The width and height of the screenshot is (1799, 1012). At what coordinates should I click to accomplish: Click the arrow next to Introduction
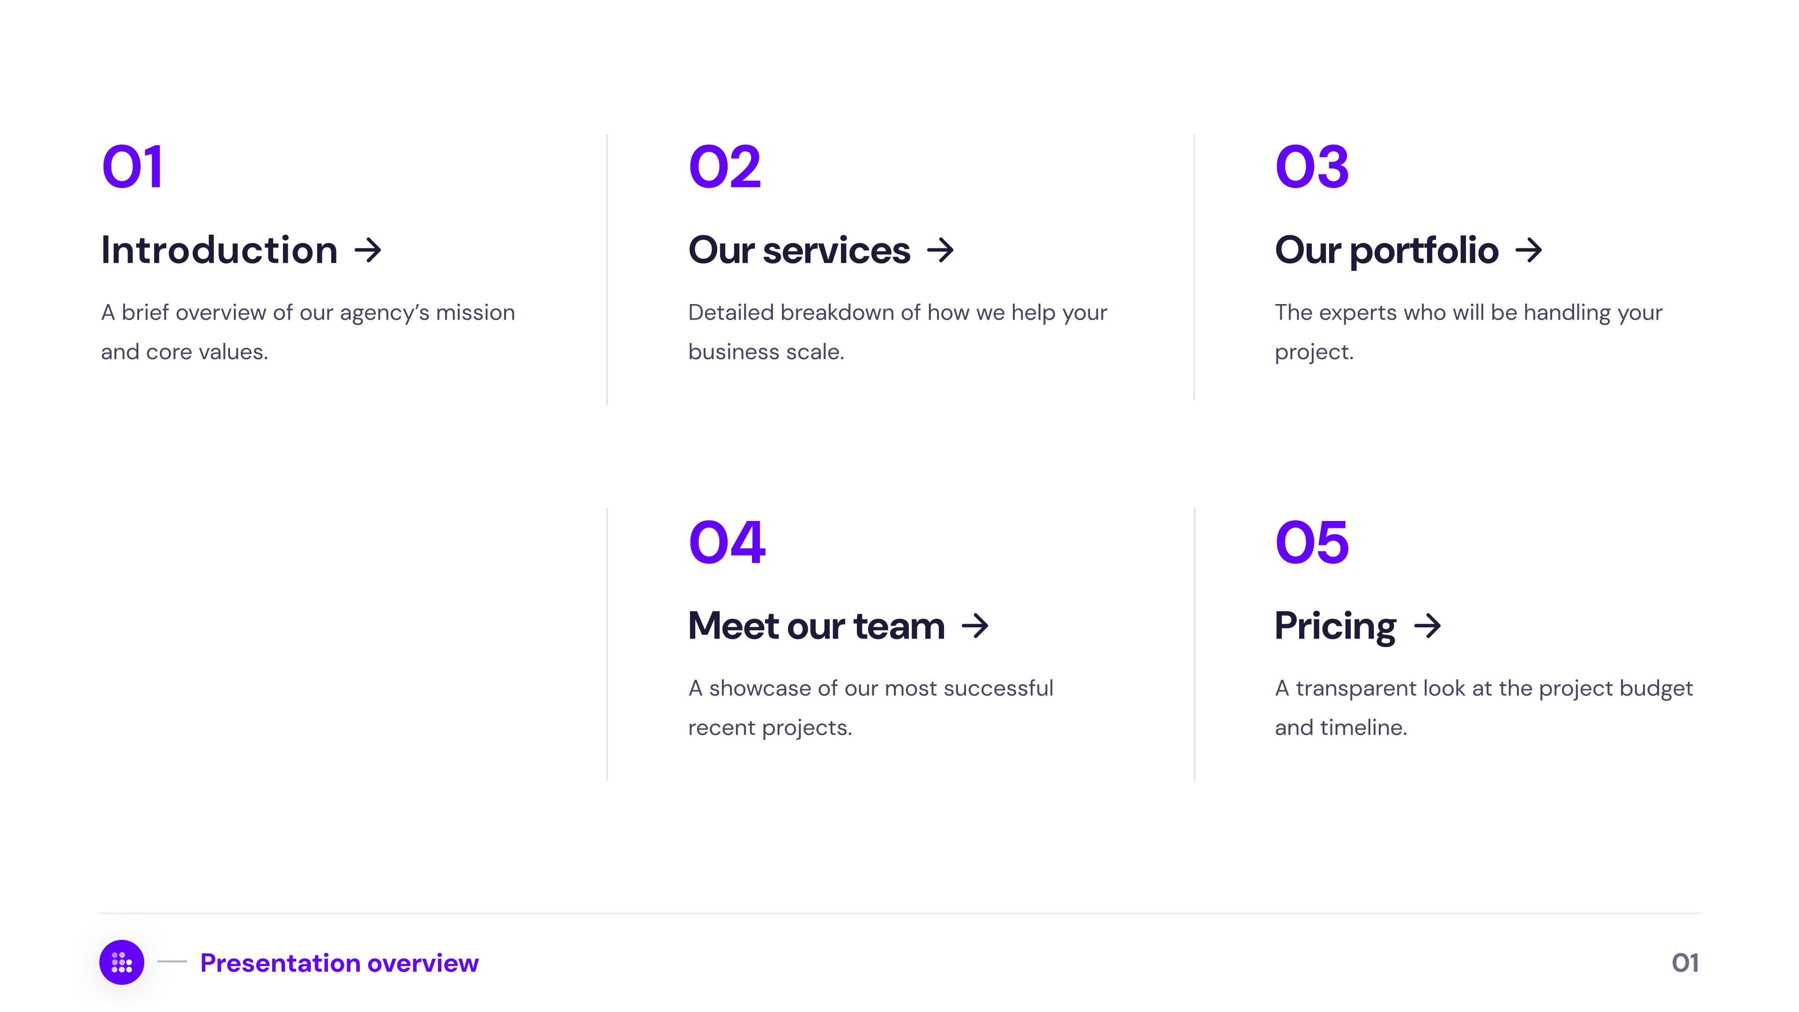point(368,250)
